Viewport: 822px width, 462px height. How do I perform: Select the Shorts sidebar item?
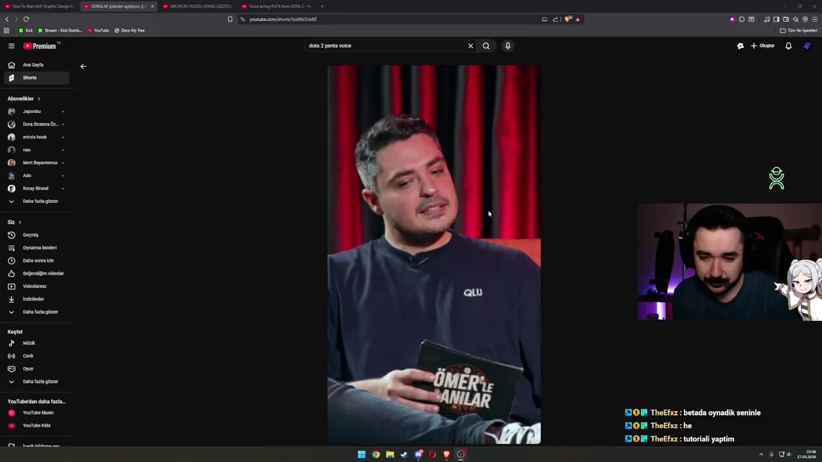click(x=37, y=78)
